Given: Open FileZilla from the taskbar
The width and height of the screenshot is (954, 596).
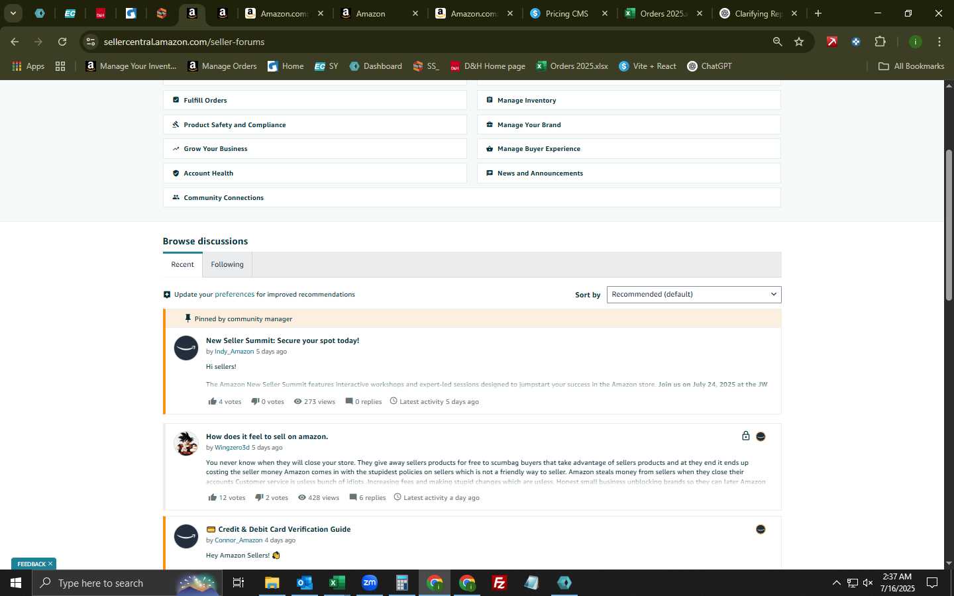Looking at the screenshot, I should coord(500,583).
